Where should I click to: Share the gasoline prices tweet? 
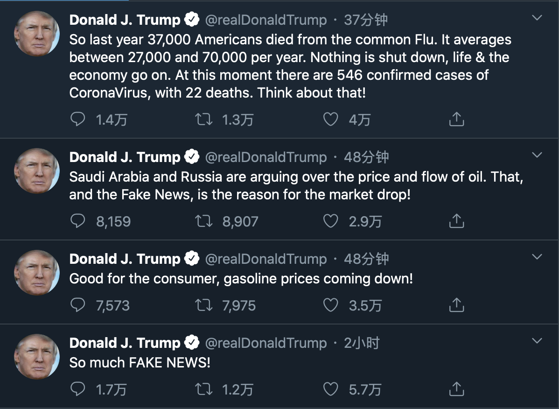[x=456, y=305]
